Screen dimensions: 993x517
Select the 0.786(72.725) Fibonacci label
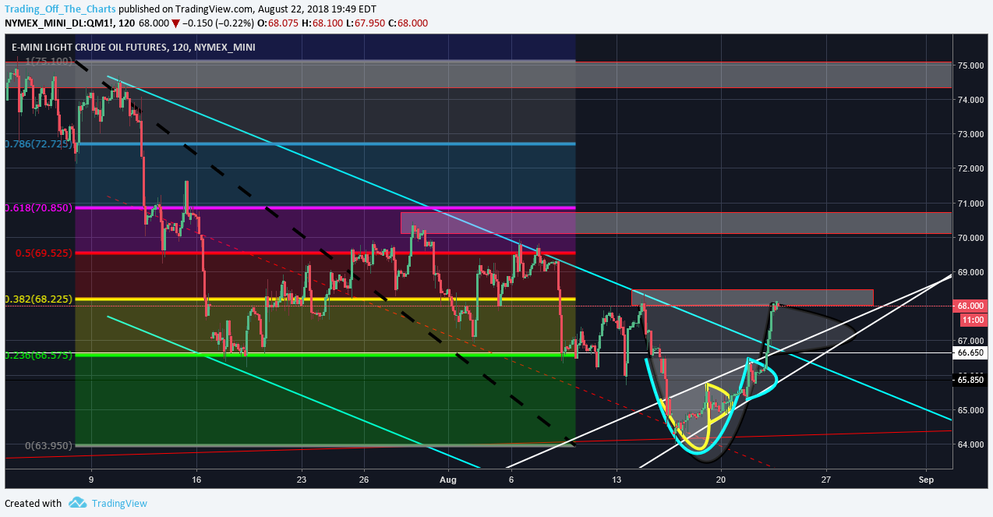point(38,144)
